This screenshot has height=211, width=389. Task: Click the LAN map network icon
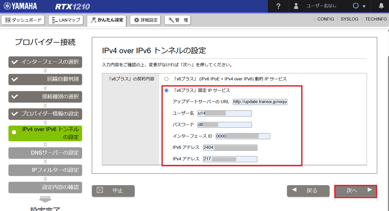click(53, 20)
